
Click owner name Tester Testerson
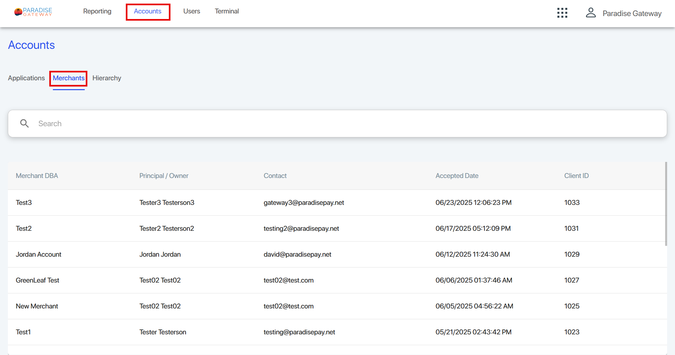tap(163, 332)
